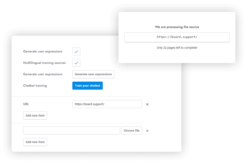Remove the URL entry with its X icon

147,104
